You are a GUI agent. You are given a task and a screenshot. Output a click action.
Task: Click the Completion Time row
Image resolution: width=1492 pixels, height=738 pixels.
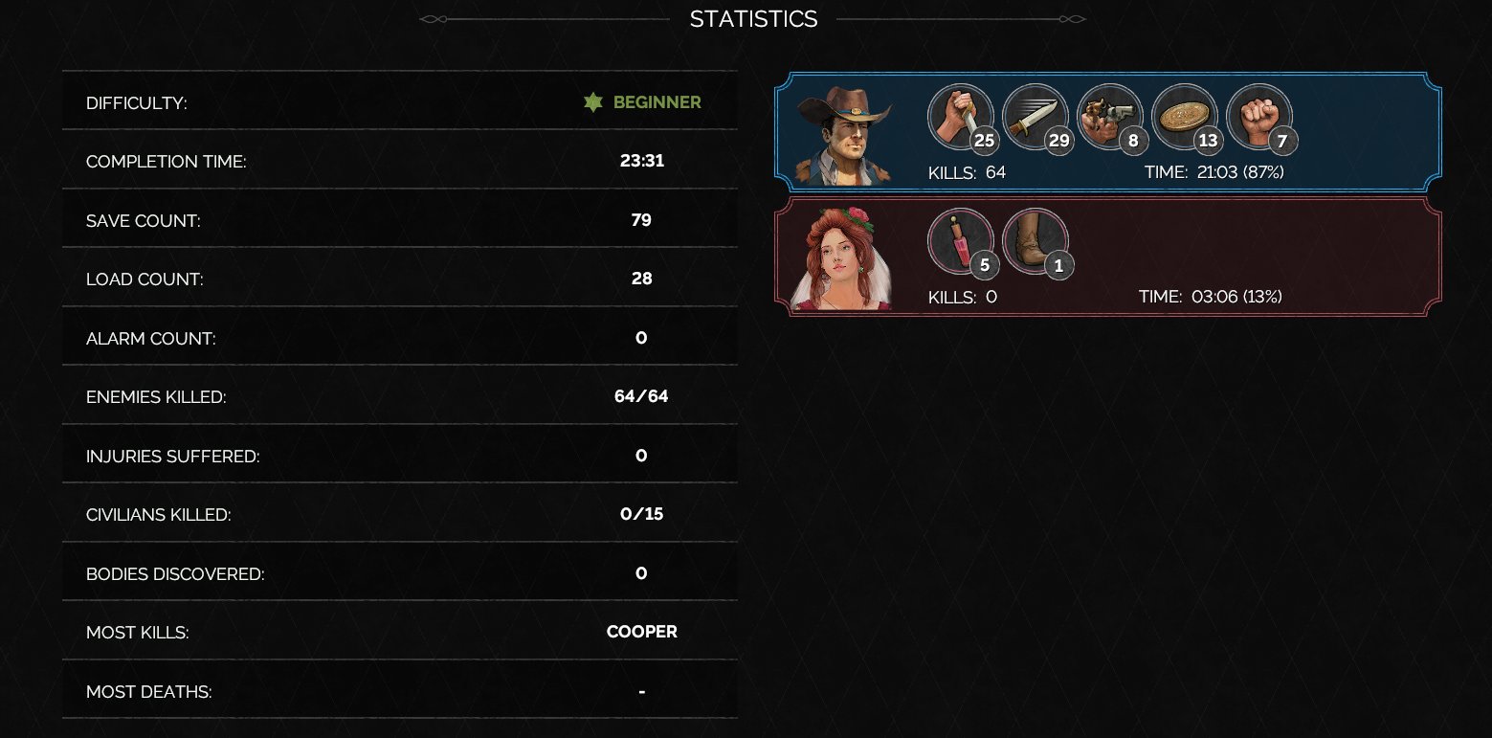pos(400,161)
